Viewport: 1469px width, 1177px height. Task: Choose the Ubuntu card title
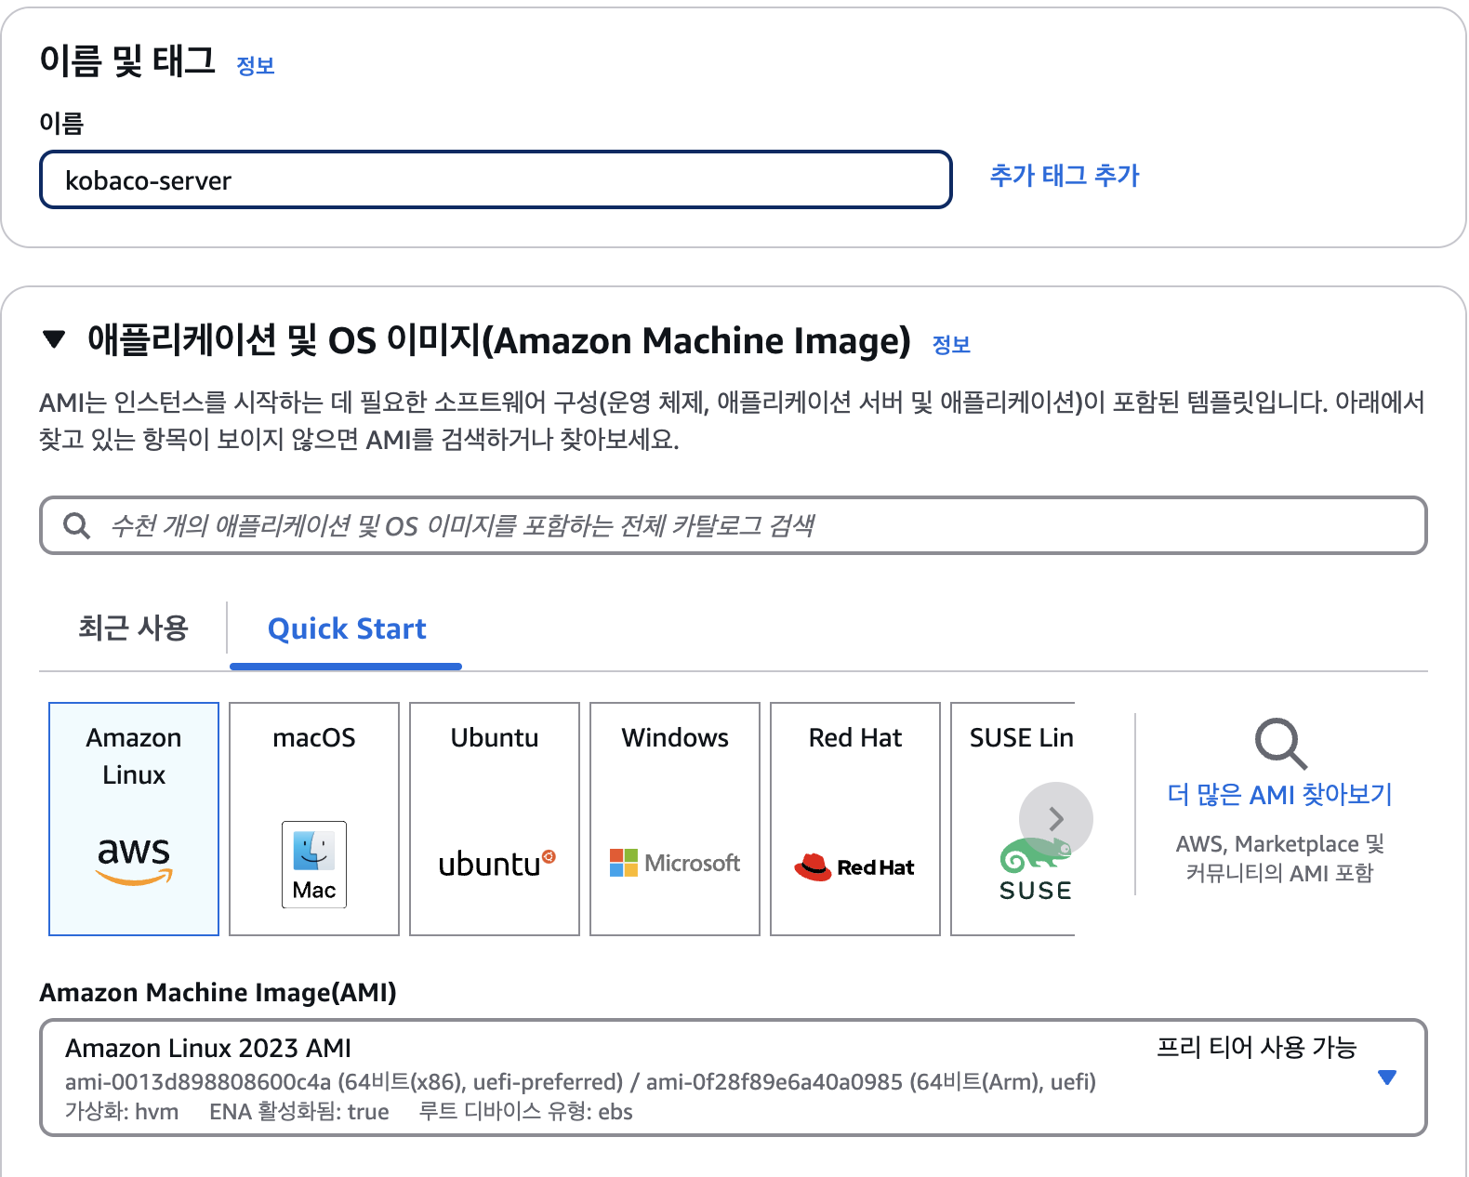(x=495, y=738)
